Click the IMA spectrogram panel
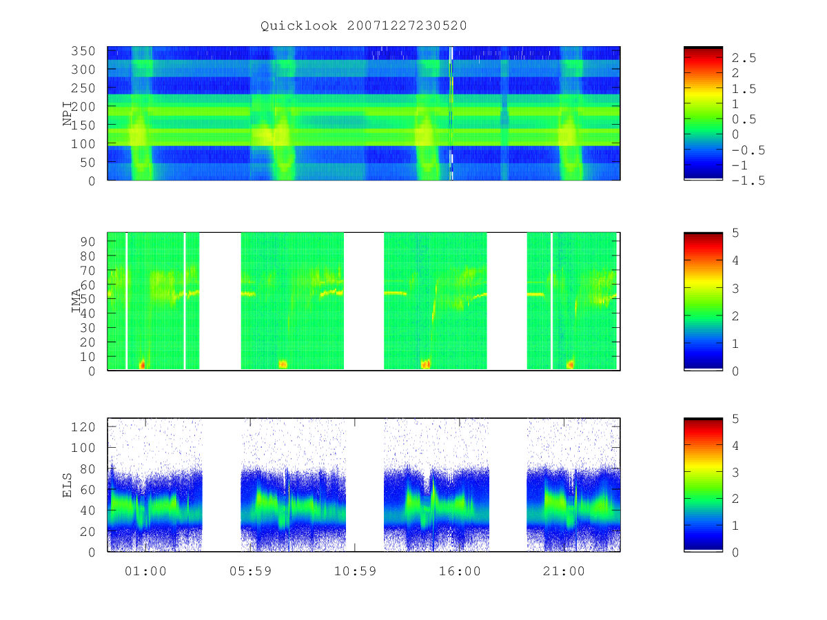Viewport: 827px width, 620px height. point(364,302)
